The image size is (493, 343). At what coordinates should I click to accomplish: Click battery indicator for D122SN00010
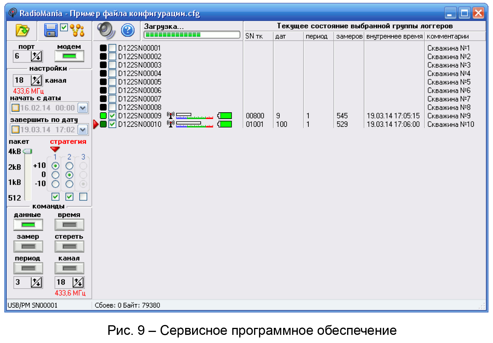(x=225, y=124)
